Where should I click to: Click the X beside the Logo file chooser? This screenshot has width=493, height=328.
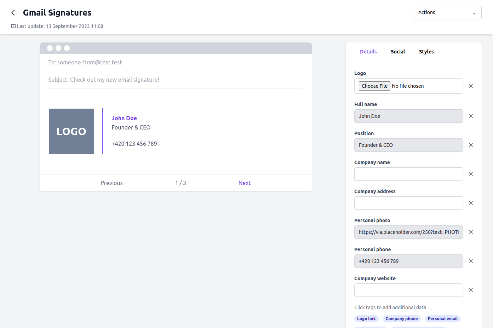pos(471,86)
